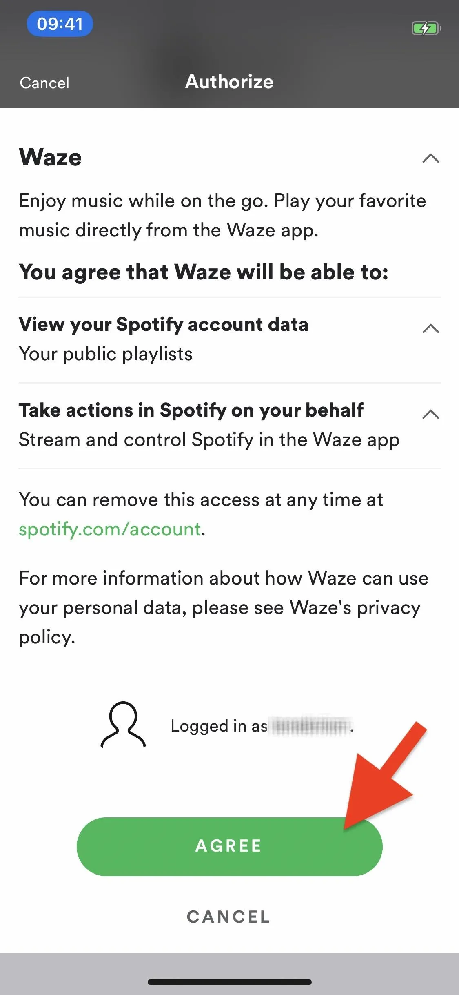
Task: Tap the blue 09:41 time pill
Action: pos(60,24)
